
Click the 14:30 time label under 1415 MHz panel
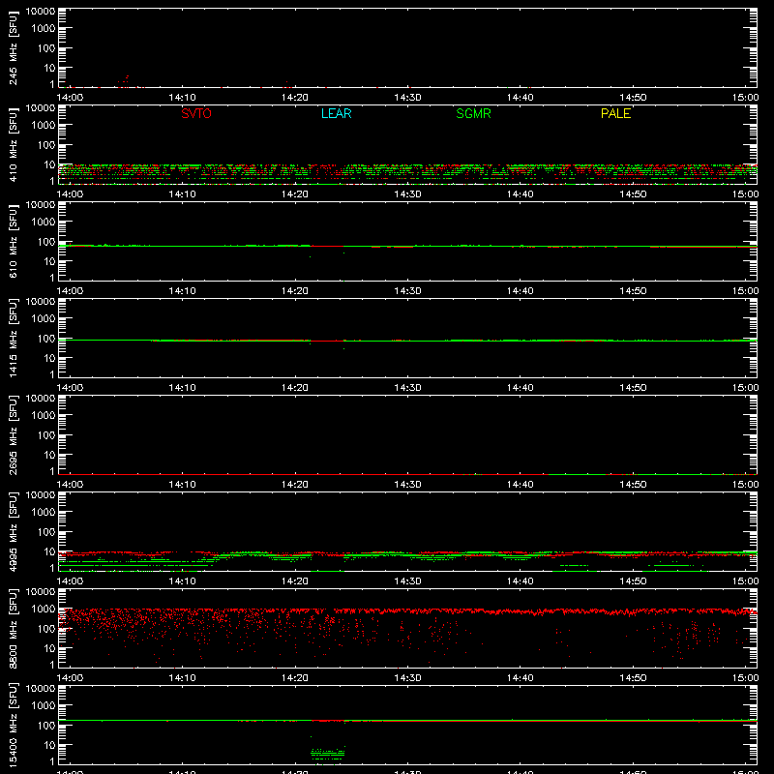(407, 388)
